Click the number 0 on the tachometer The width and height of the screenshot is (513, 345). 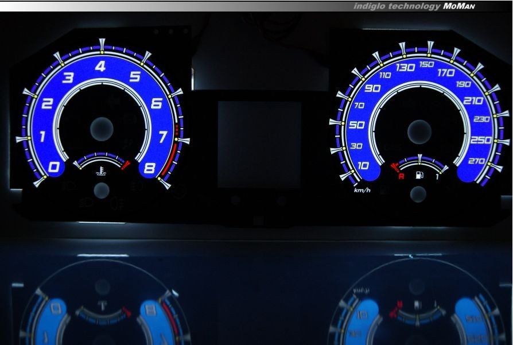click(55, 167)
